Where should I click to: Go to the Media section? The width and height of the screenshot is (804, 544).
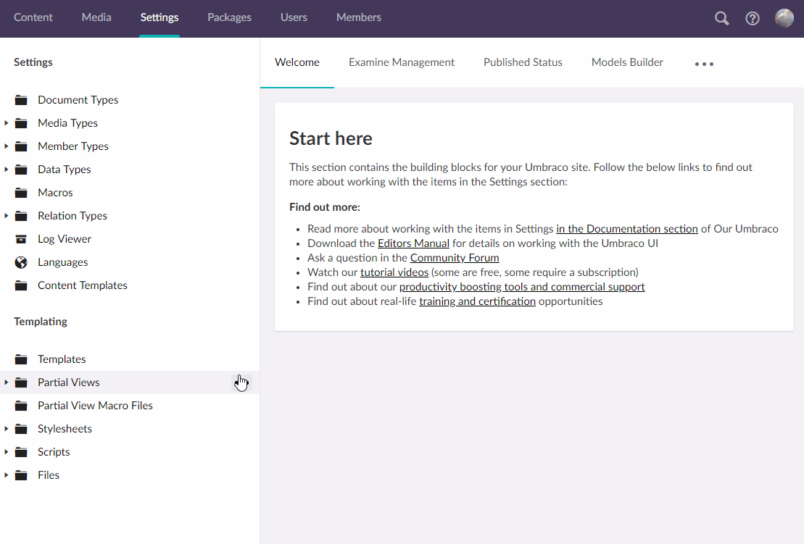(x=96, y=17)
